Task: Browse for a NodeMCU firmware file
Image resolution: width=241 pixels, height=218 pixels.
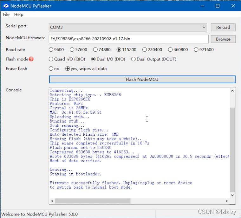Action: 223,39
